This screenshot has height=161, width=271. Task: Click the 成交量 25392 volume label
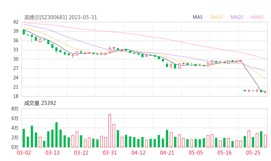pyautogui.click(x=40, y=103)
